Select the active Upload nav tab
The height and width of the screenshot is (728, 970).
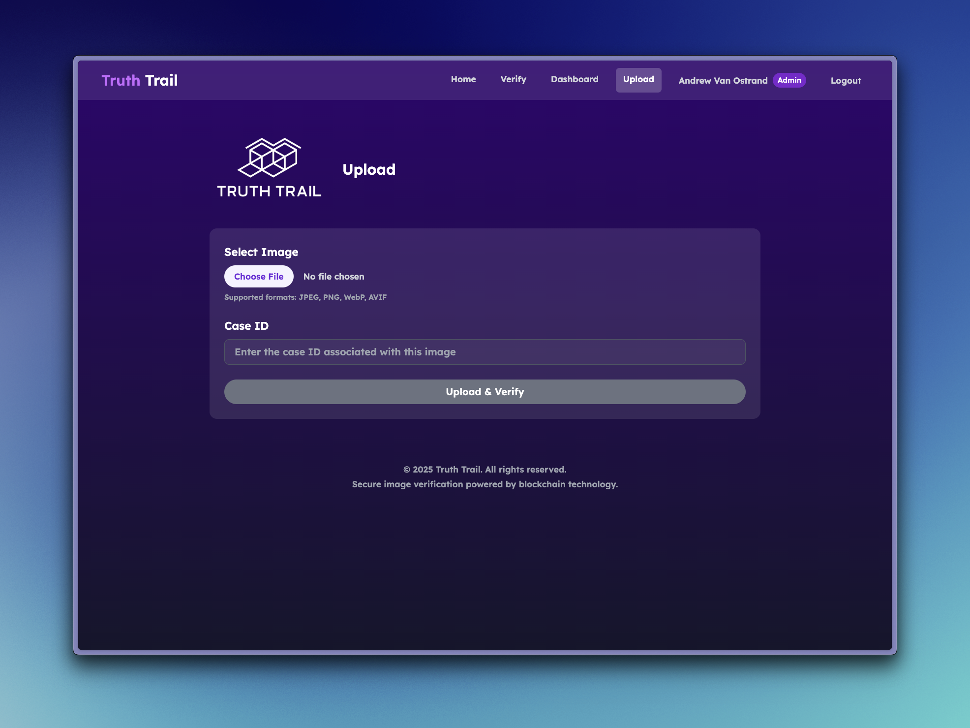click(638, 80)
